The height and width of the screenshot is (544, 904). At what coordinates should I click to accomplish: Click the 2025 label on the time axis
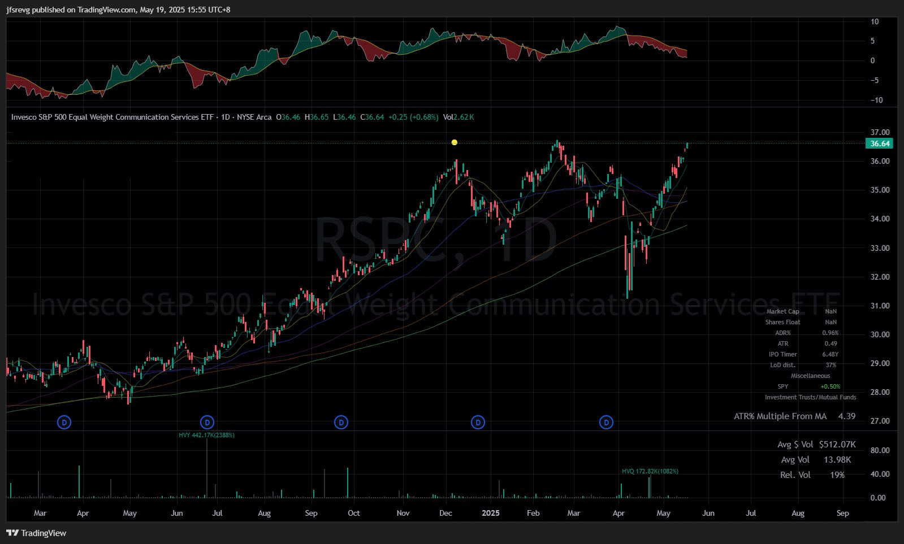point(491,513)
